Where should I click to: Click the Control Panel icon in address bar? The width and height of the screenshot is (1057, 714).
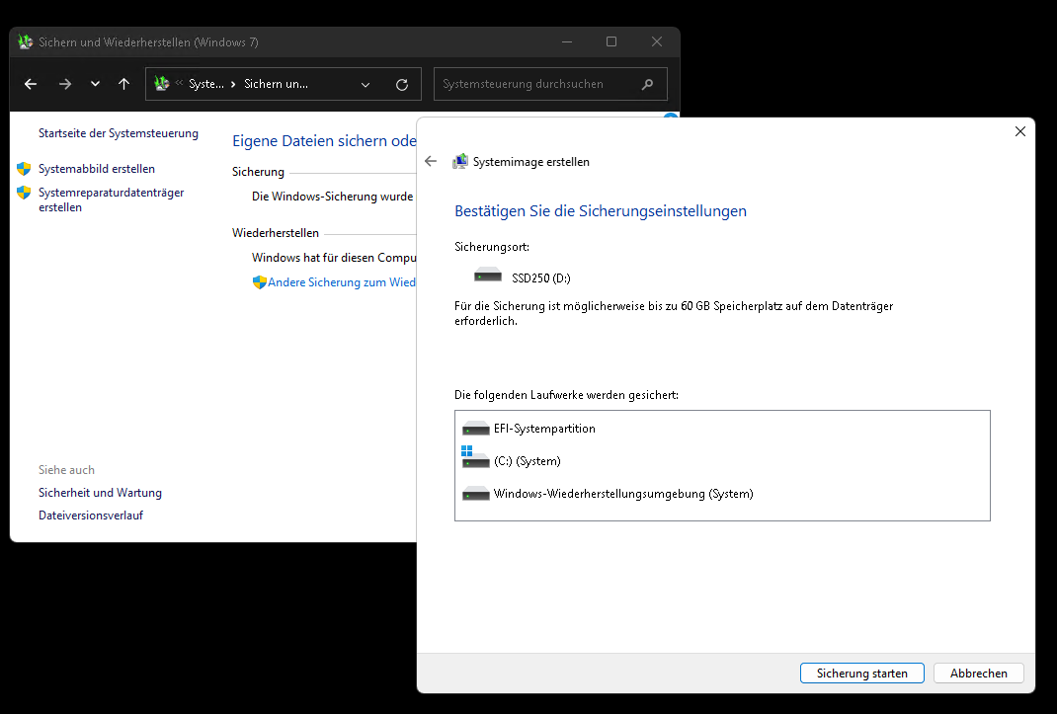pyautogui.click(x=162, y=84)
